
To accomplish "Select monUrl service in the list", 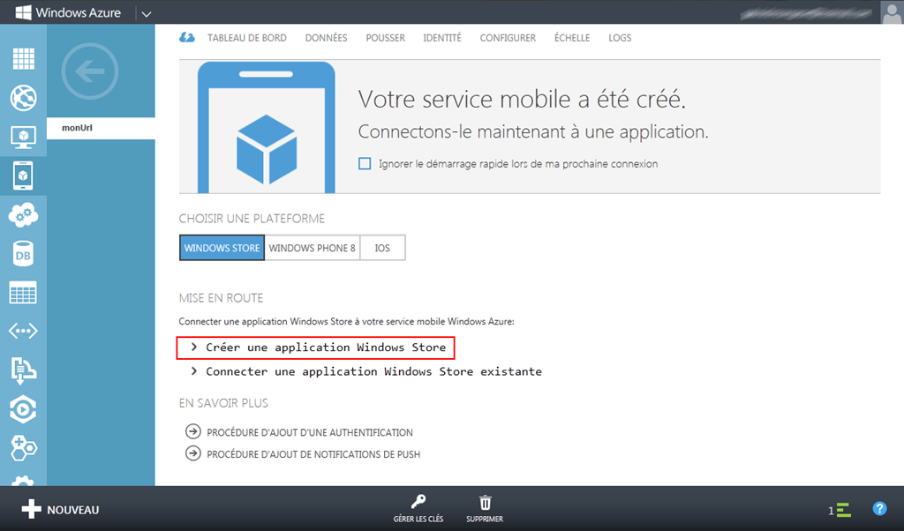I will pos(101,128).
